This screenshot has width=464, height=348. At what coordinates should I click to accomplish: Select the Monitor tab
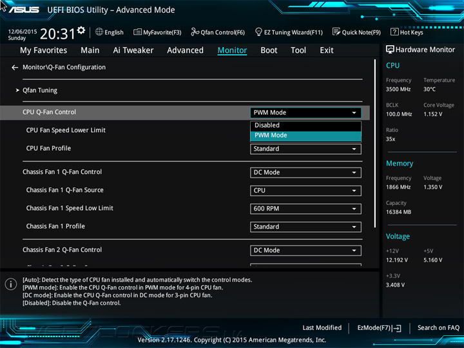pyautogui.click(x=232, y=50)
